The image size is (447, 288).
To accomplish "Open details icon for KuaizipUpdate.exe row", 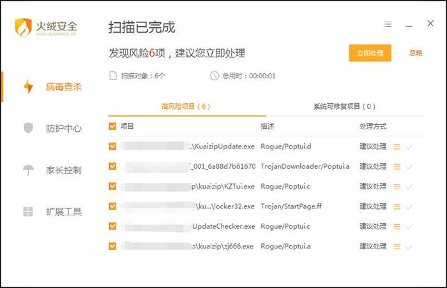I will [397, 147].
